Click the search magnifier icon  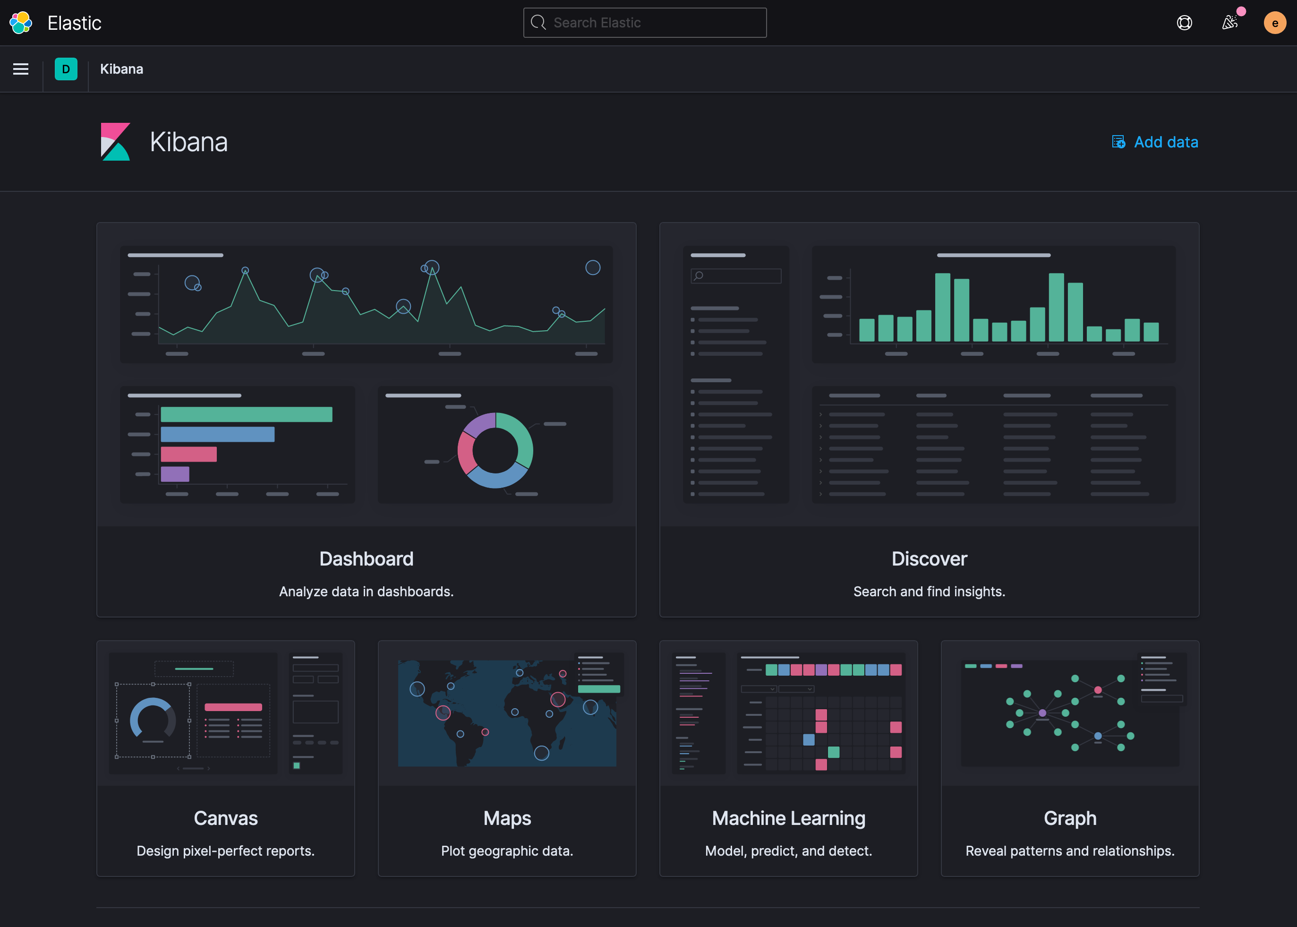[x=538, y=23]
